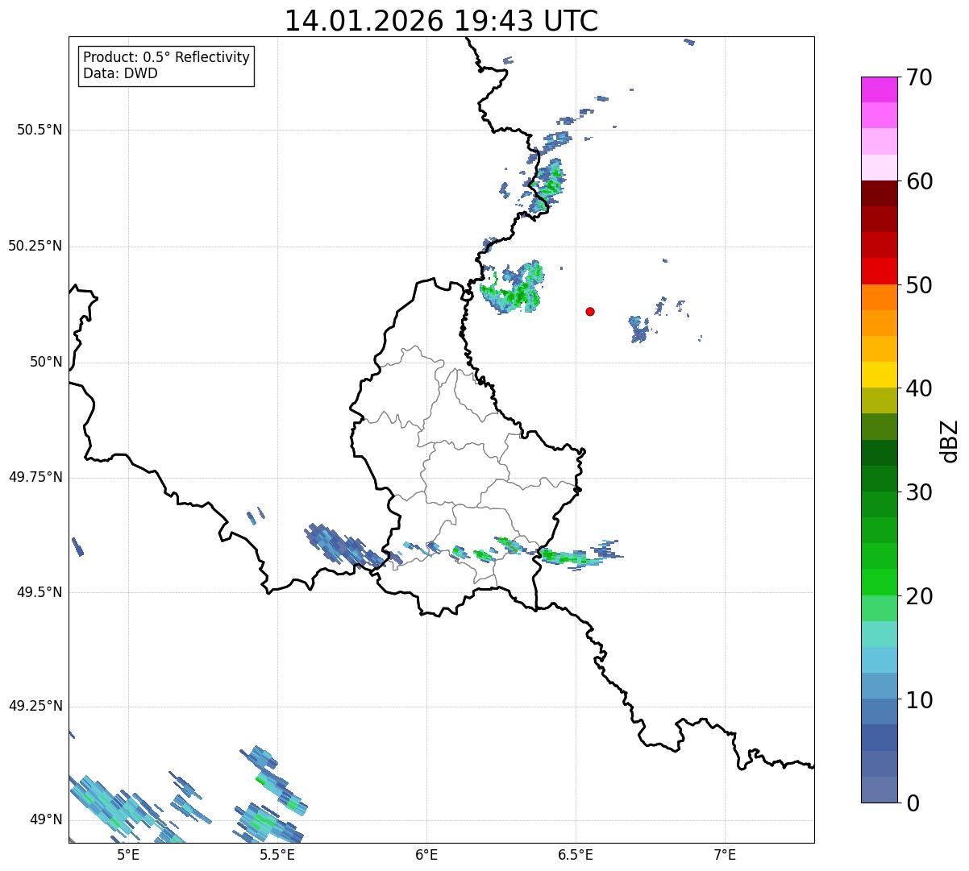Click the 50.25°N latitude label
This screenshot has height=871, width=969.
click(x=35, y=246)
